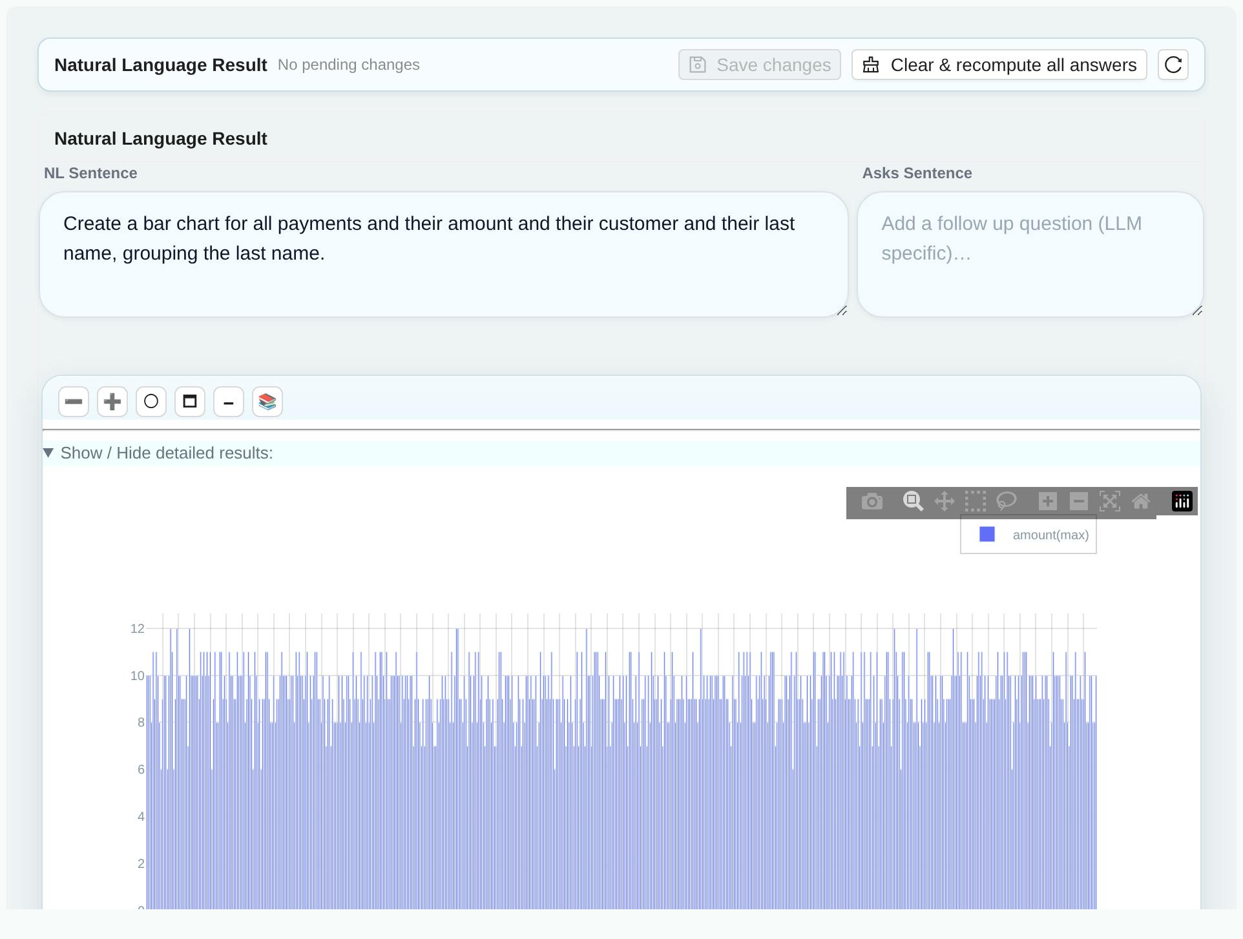
Task: Toggle the amount(max) legend color swatch
Action: (x=987, y=534)
